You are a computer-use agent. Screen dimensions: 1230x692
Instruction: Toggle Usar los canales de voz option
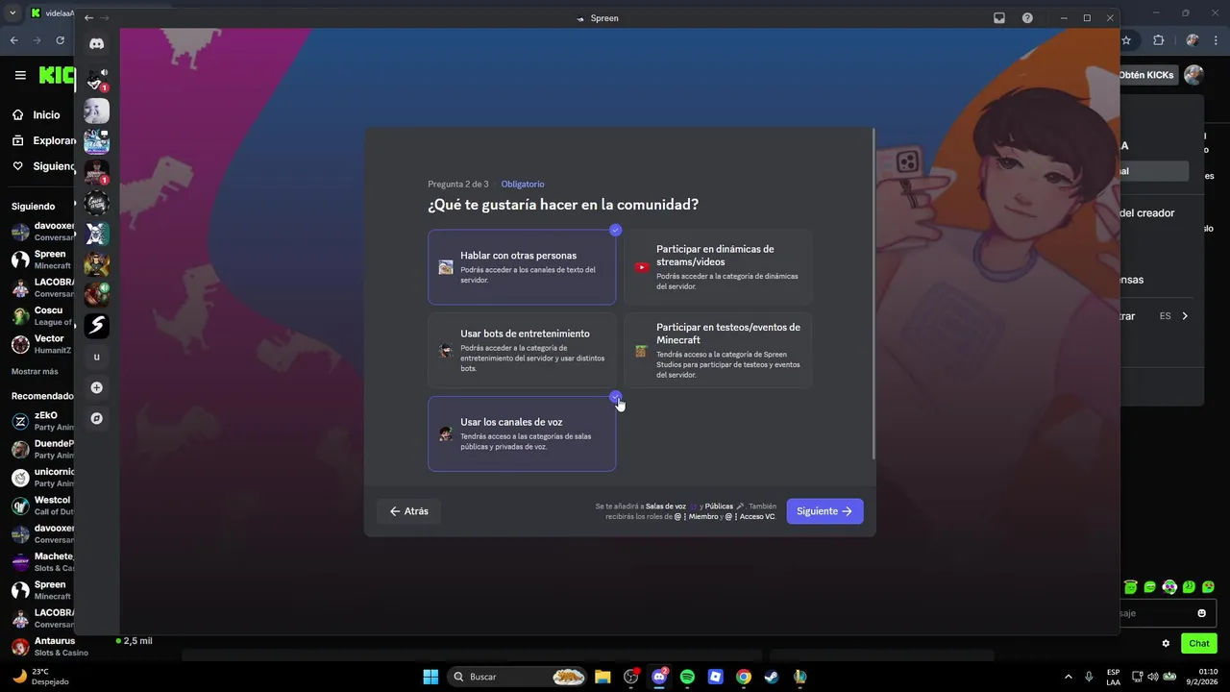pyautogui.click(x=522, y=433)
